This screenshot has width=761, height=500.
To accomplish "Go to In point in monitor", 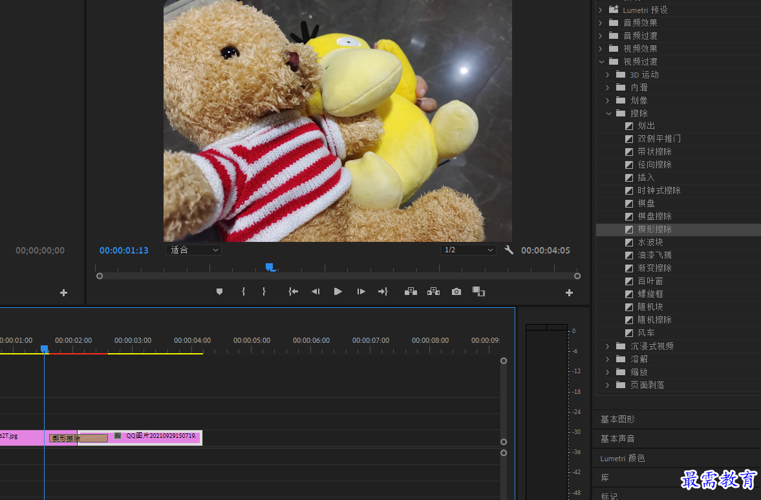I will click(293, 292).
